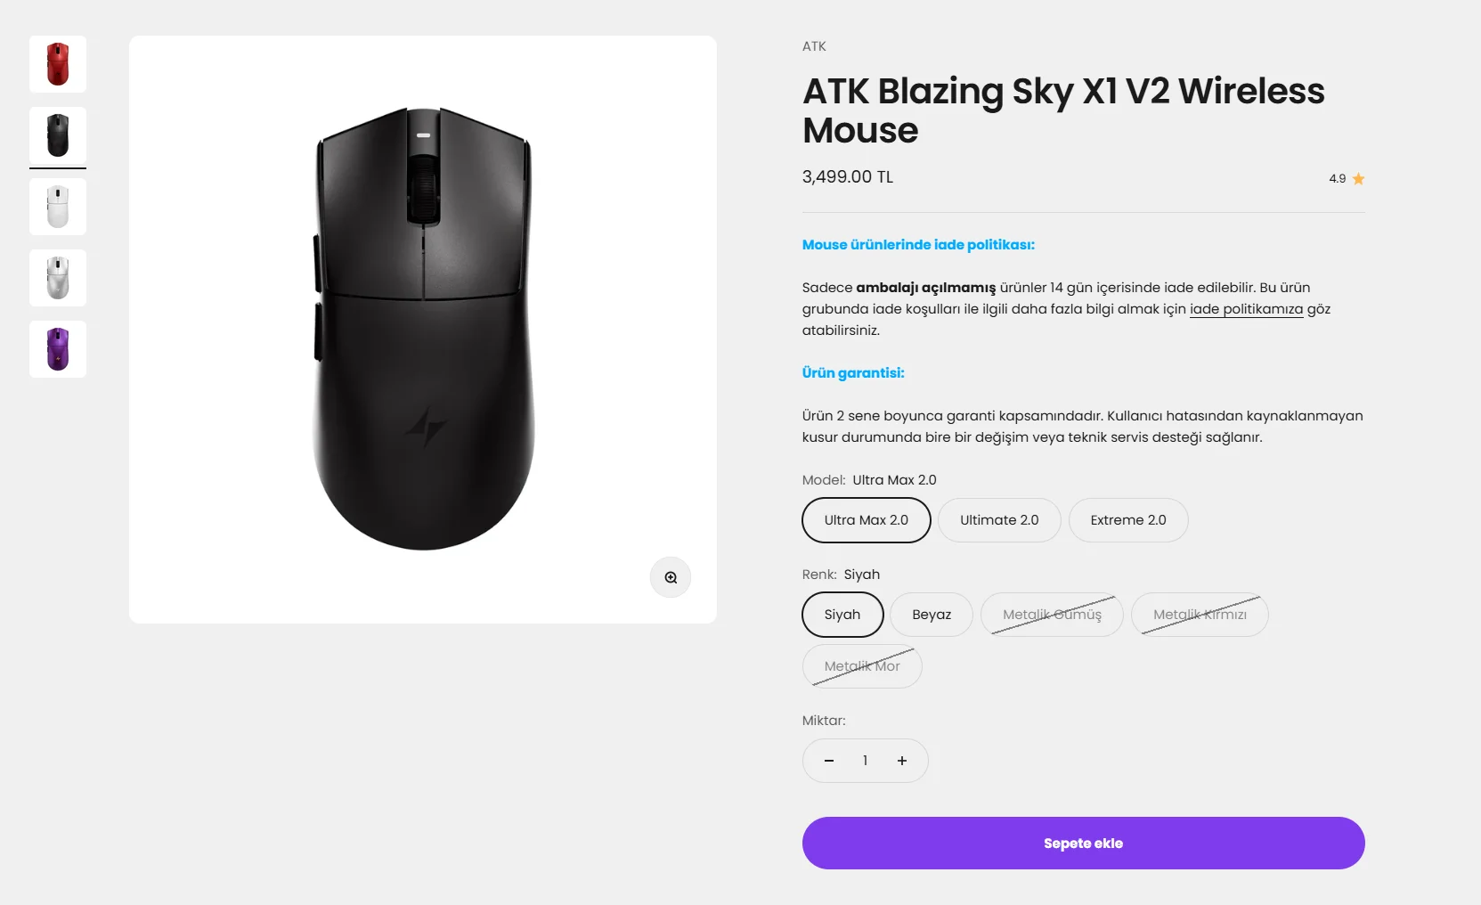
Task: Decrease quantity with the minus icon
Action: (829, 761)
